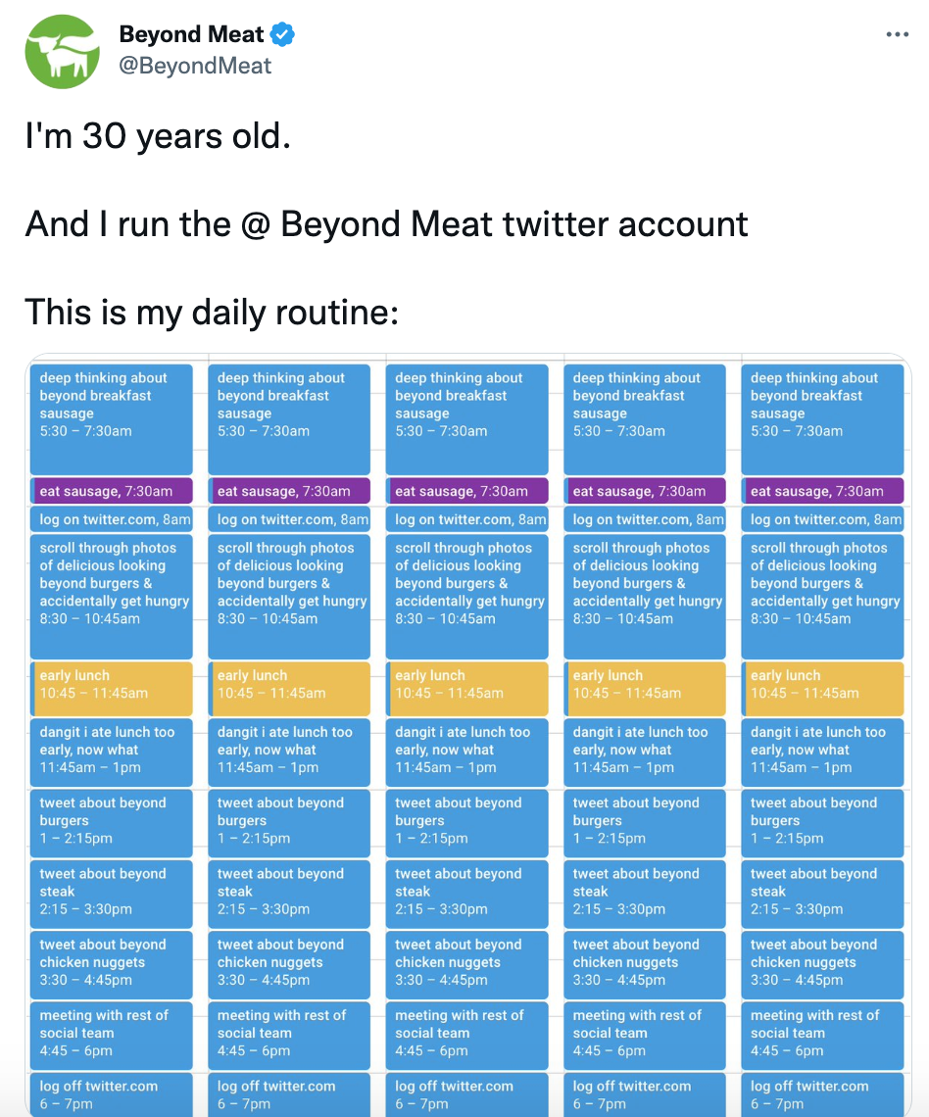Click the 'log off twitter.com' event at bottom
The width and height of the screenshot is (929, 1117).
tap(111, 1094)
